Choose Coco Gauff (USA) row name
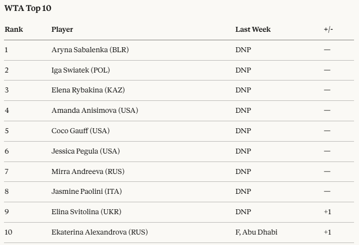The height and width of the screenshot is (245, 359). 81,131
